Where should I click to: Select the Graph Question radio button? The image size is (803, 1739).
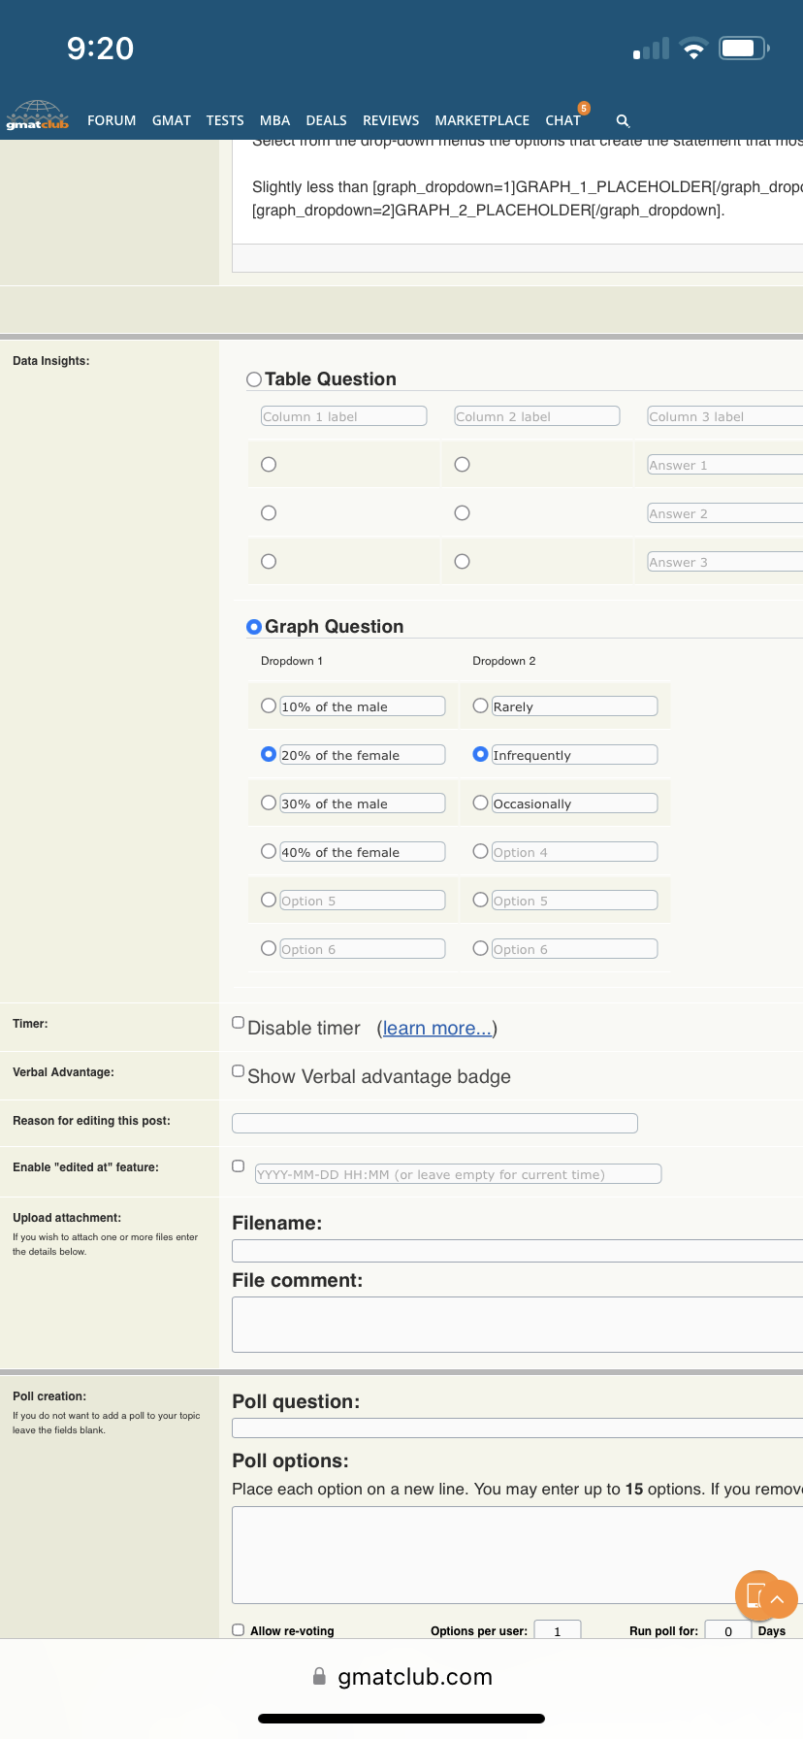pos(254,627)
